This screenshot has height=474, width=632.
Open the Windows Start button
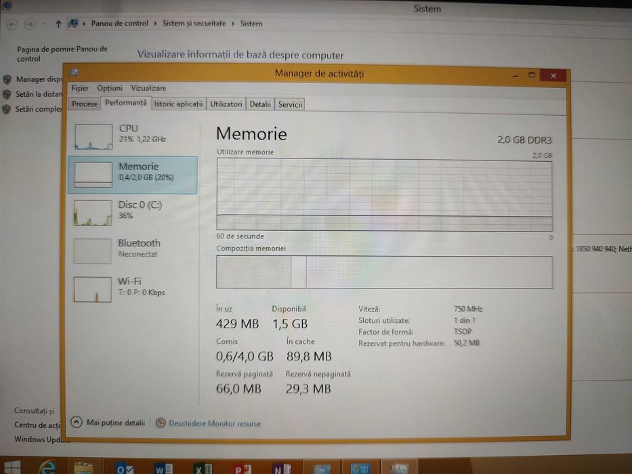click(x=12, y=467)
